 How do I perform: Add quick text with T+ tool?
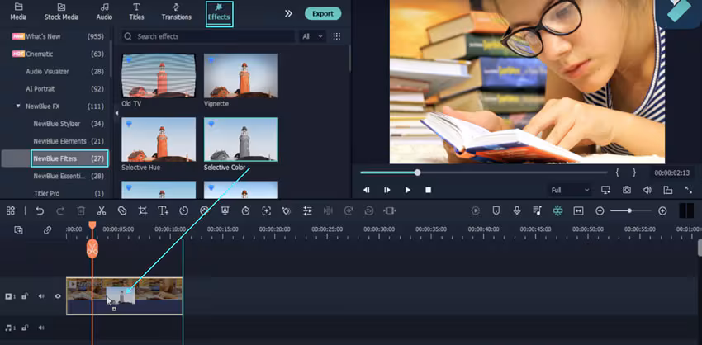[x=163, y=210]
